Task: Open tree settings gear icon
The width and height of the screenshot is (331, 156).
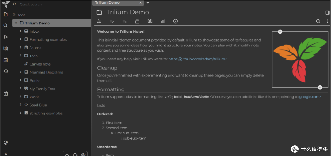Action: click(83, 155)
